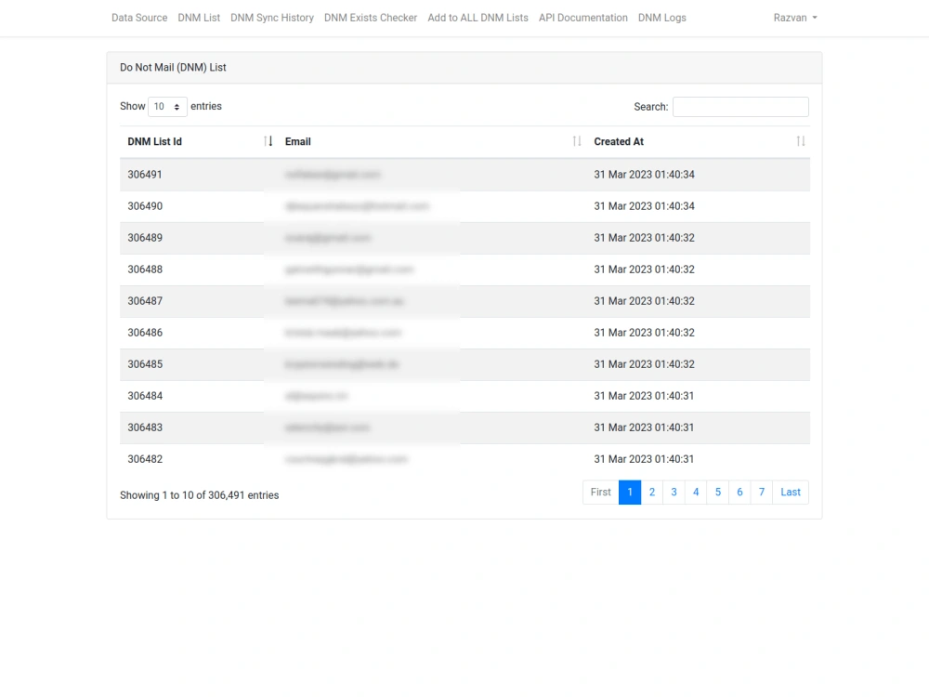View the API Documentation

click(x=582, y=18)
